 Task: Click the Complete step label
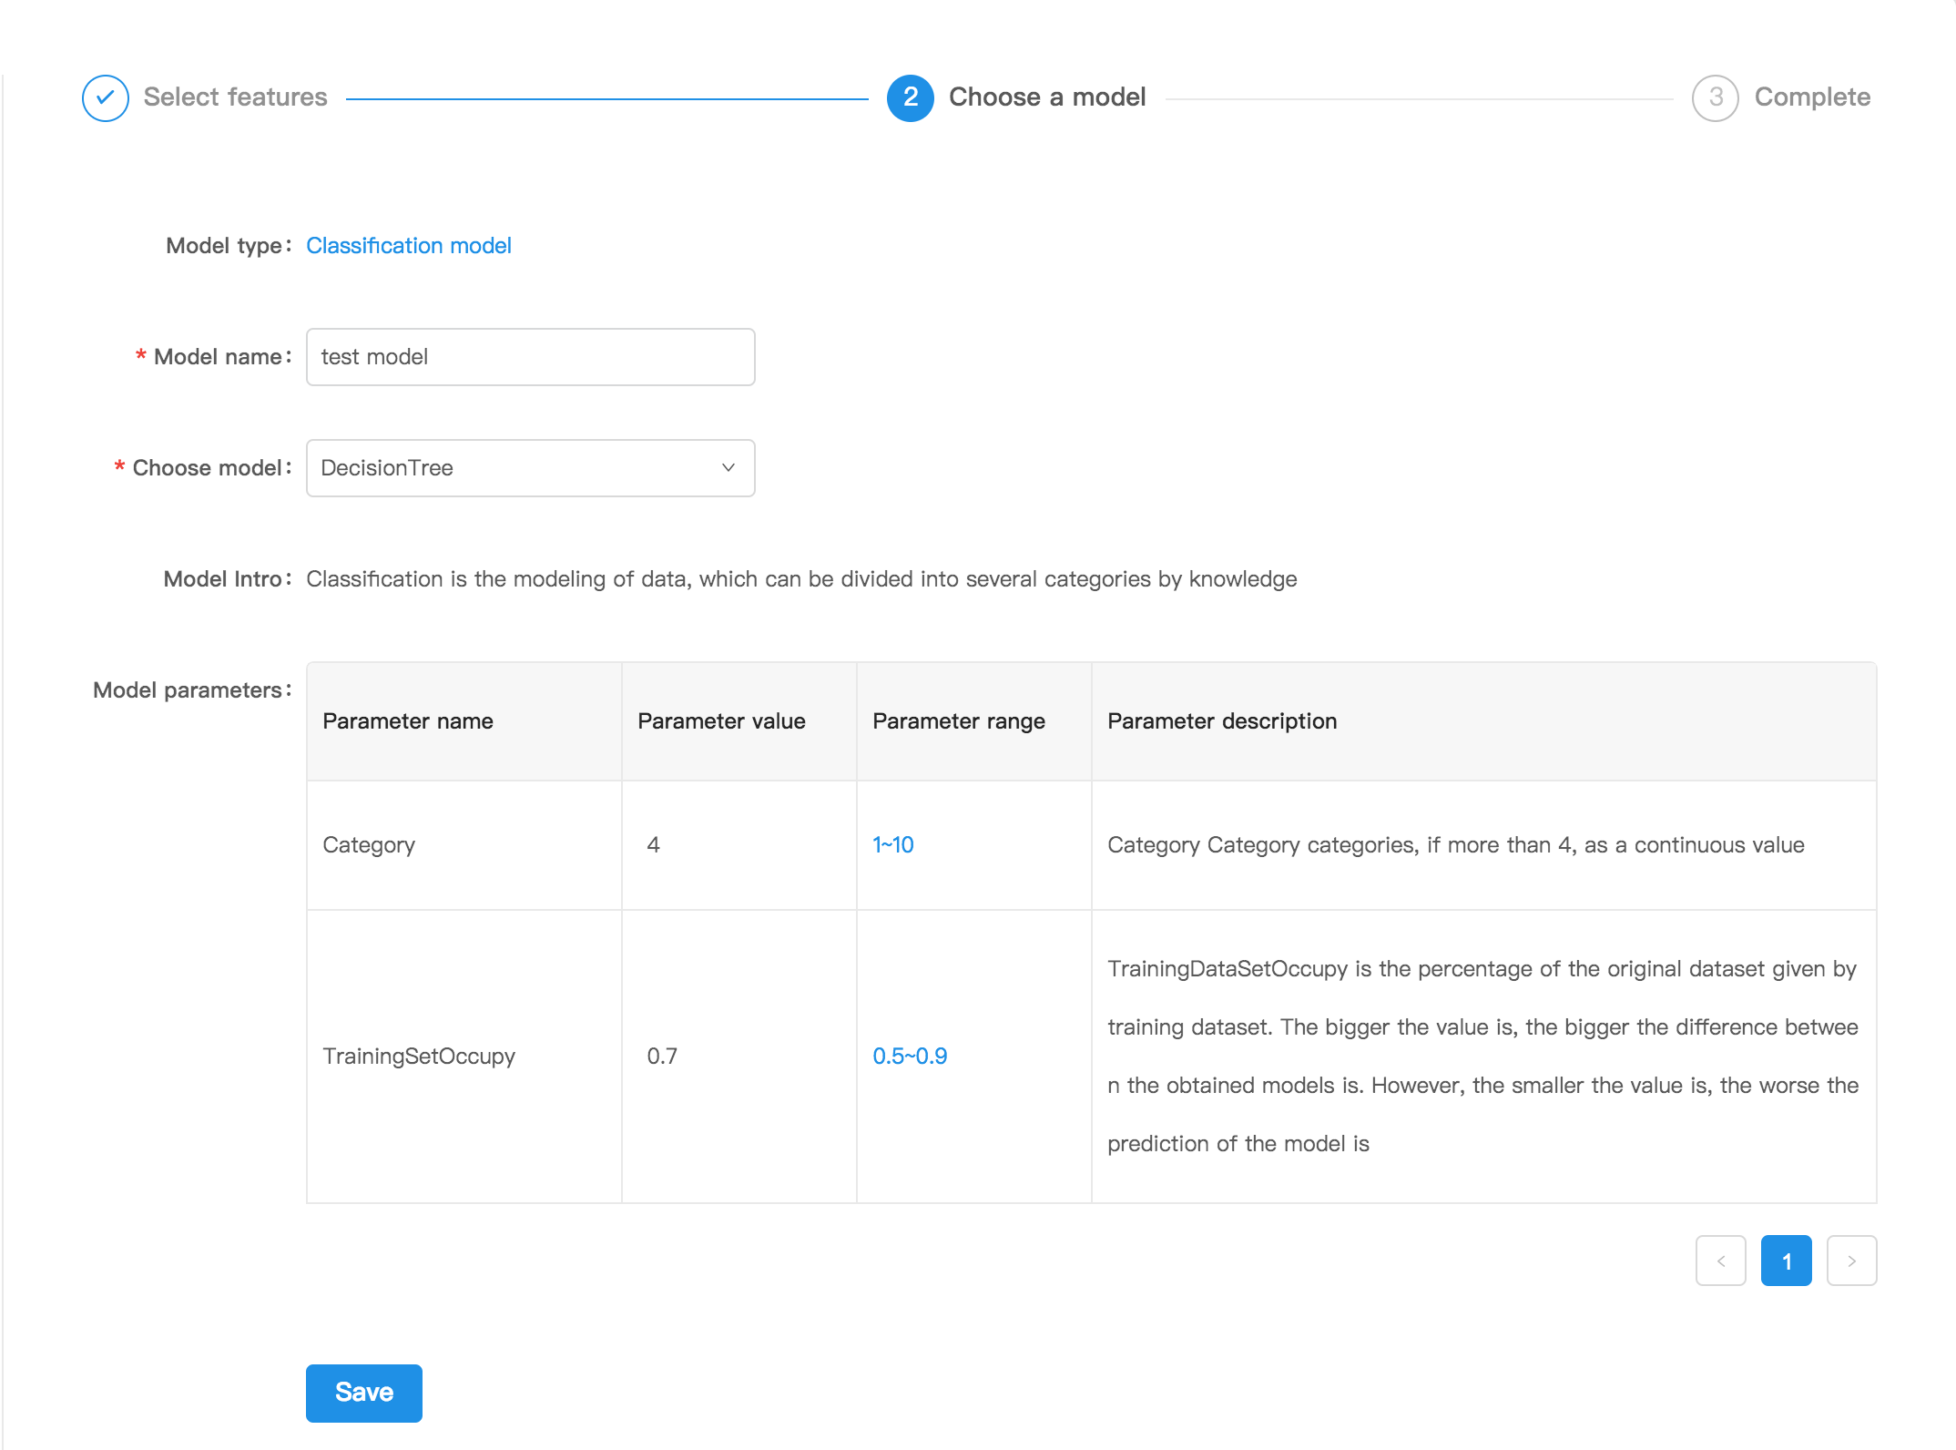1811,97
